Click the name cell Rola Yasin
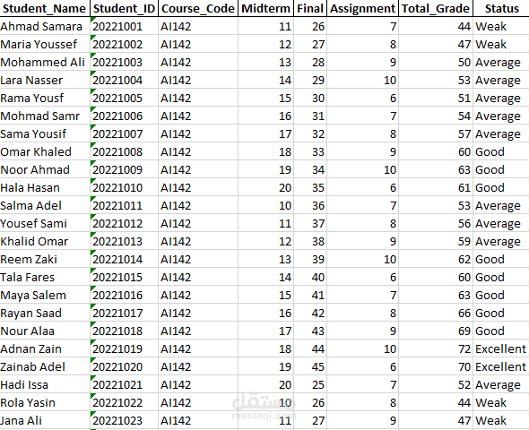The image size is (529, 430). coord(45,402)
